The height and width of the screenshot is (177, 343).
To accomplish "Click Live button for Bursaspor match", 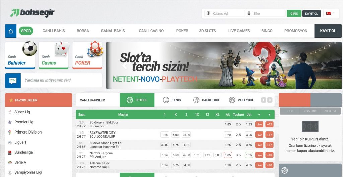I will pyautogui.click(x=259, y=124).
